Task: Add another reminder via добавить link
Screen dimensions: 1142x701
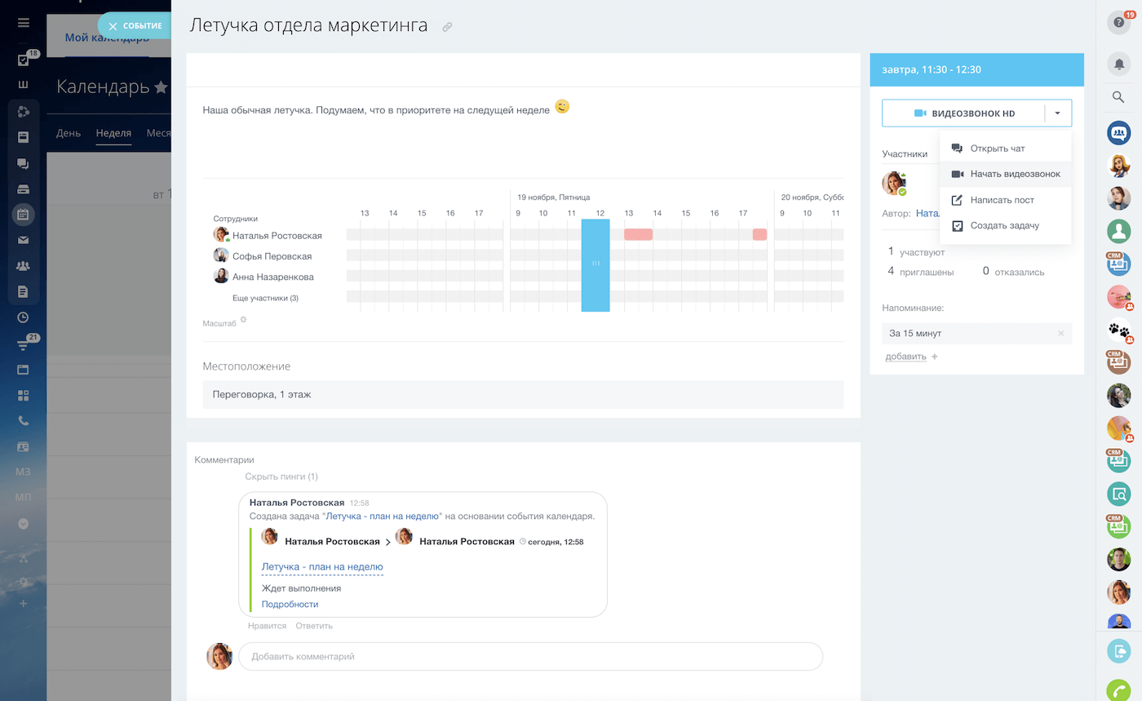Action: [905, 357]
